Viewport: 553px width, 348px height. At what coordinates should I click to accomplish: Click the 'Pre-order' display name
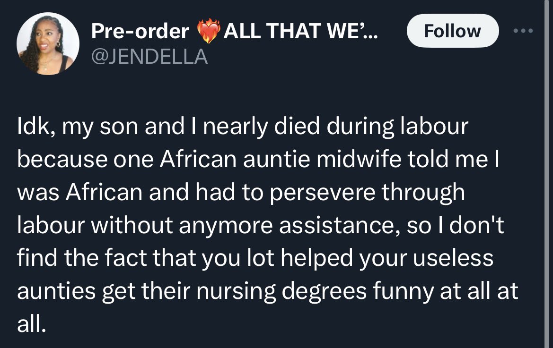[x=139, y=32]
